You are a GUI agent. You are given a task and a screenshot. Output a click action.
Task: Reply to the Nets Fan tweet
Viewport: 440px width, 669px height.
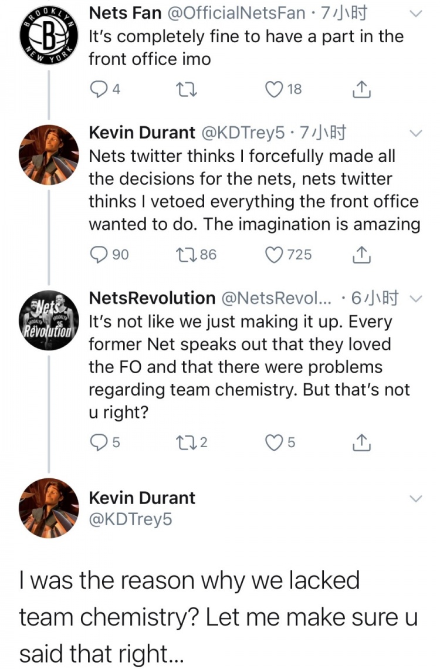click(x=97, y=89)
